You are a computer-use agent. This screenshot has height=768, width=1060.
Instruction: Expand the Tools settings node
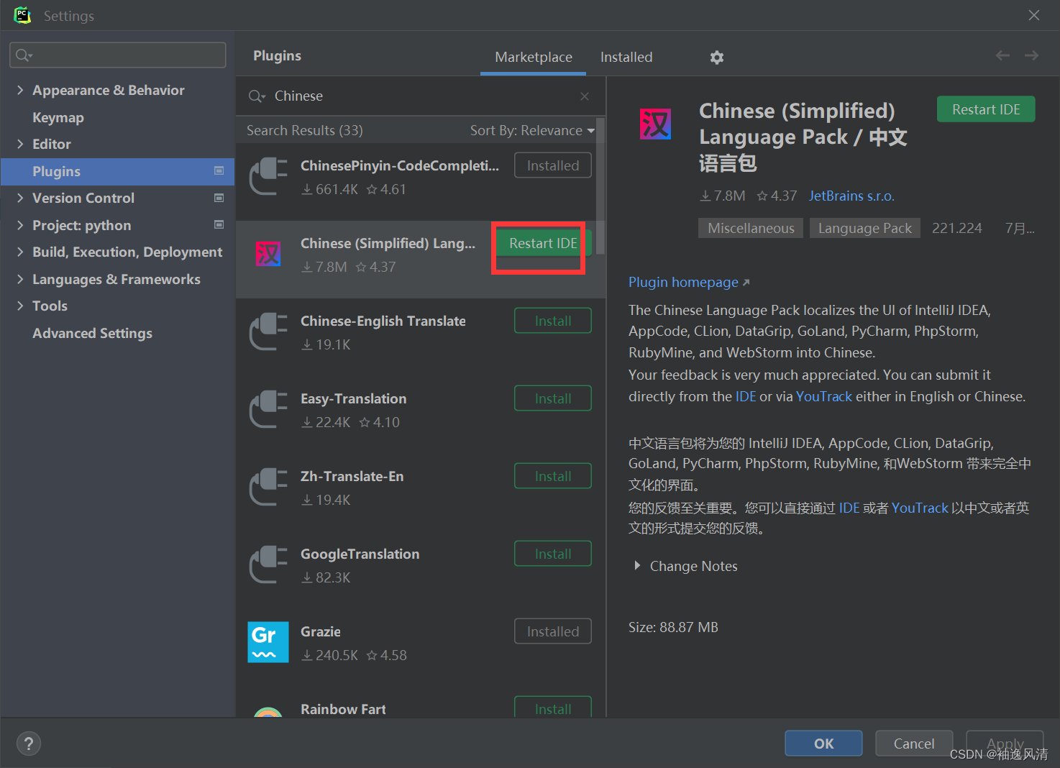[20, 306]
